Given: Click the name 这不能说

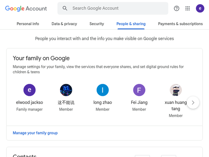Looking at the screenshot, I should [66, 103].
